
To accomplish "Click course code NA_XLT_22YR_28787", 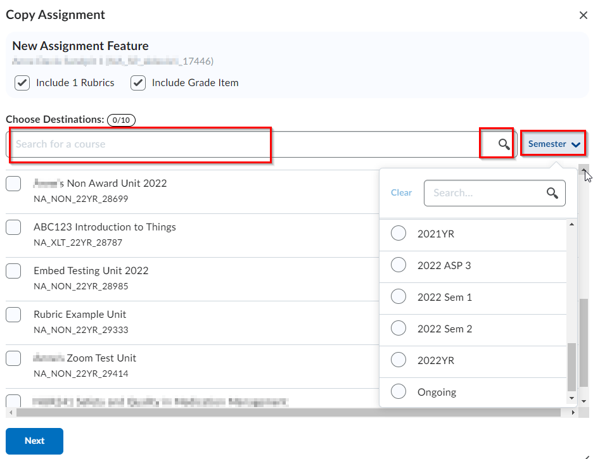I will point(78,242).
